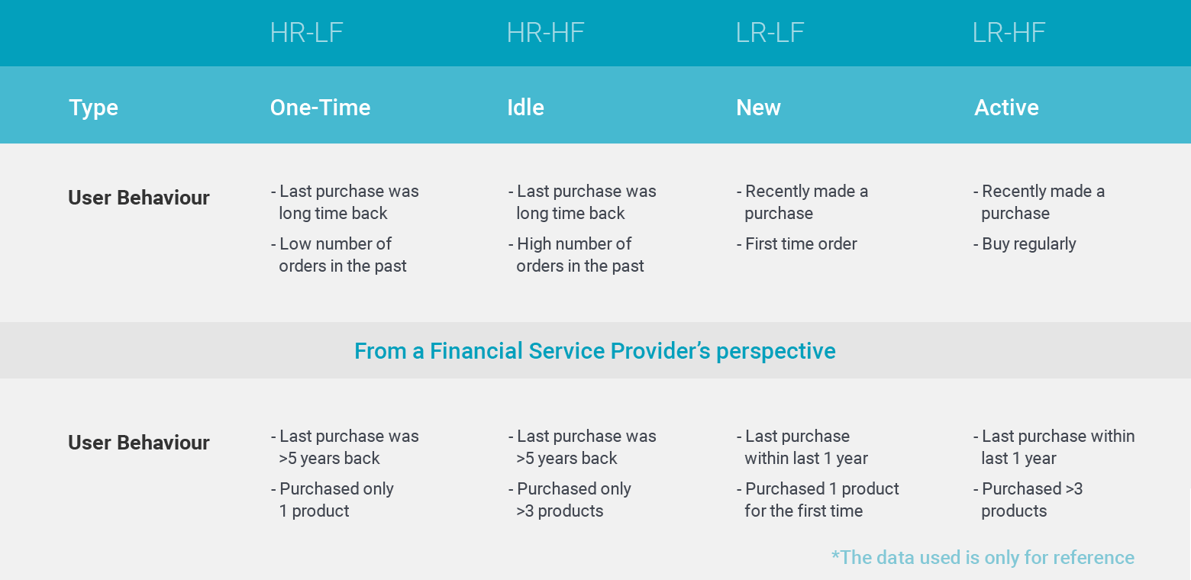Image resolution: width=1191 pixels, height=580 pixels.
Task: Click the Financial Service Provider's perspective heading
Action: tap(595, 351)
